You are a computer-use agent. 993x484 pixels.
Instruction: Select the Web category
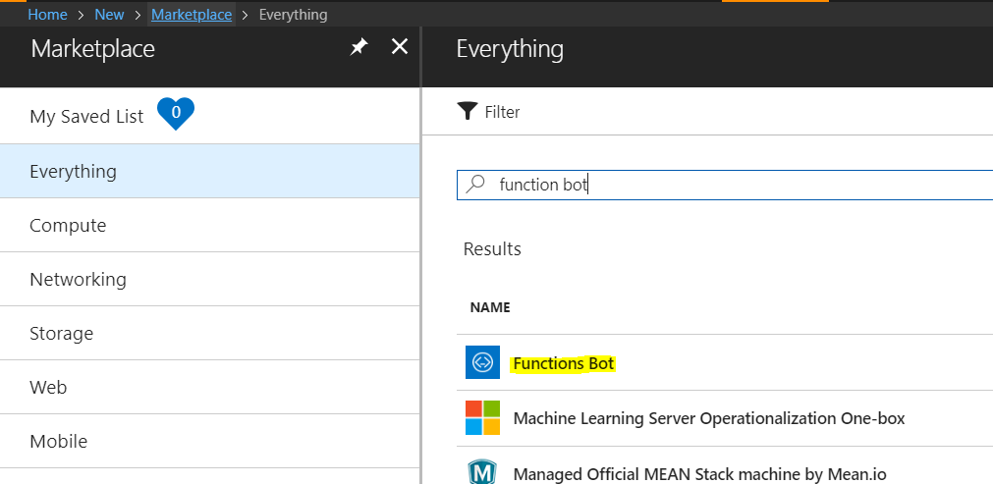tap(209, 387)
